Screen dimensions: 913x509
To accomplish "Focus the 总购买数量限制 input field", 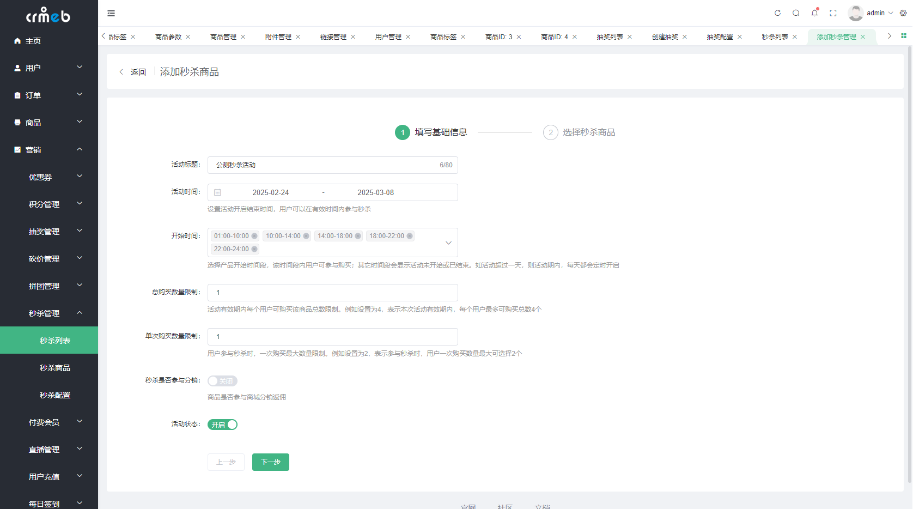I will (333, 293).
